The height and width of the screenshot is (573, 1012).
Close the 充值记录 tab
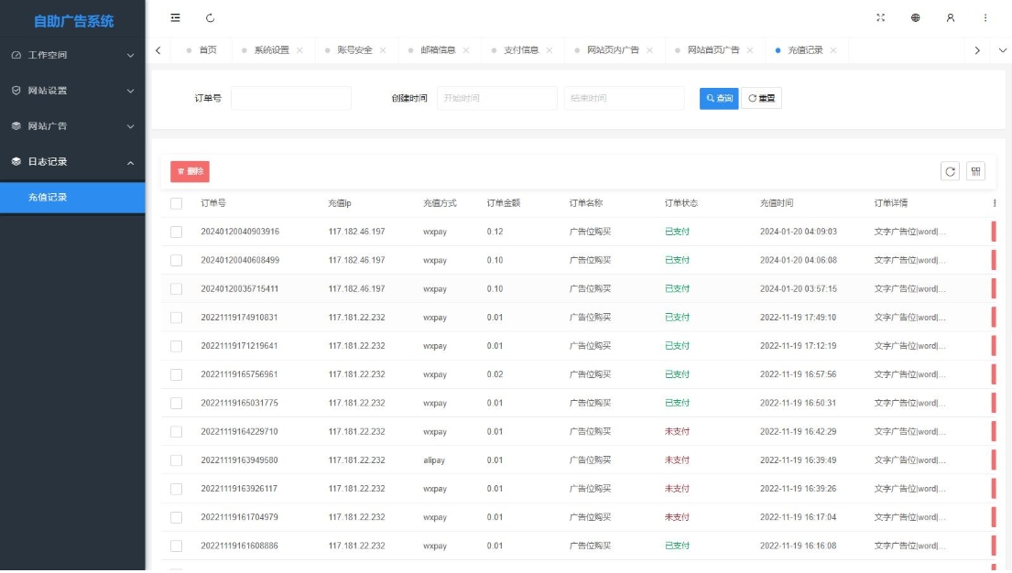(833, 50)
